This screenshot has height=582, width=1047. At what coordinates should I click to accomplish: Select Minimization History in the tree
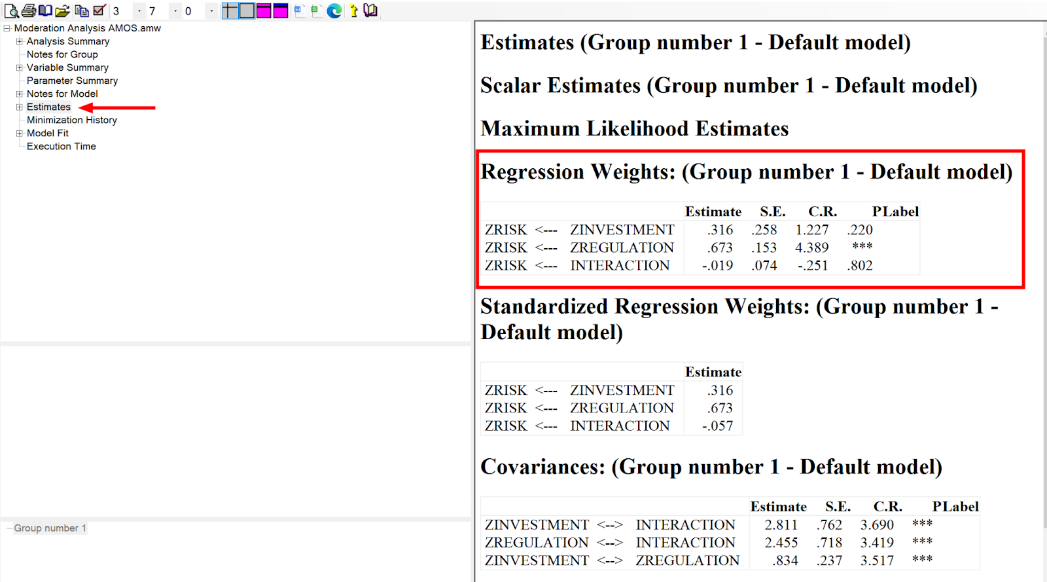click(72, 120)
